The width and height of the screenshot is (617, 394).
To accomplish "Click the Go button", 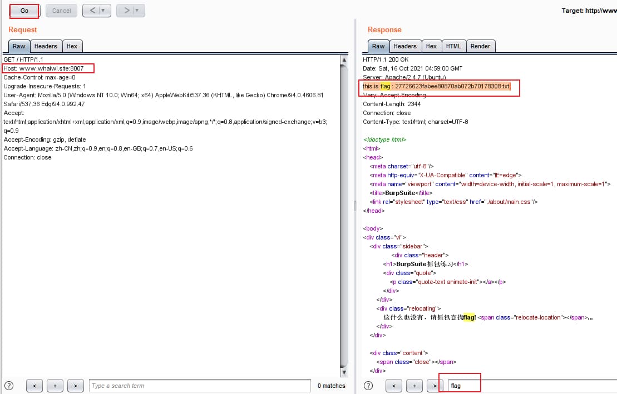I will 24,11.
